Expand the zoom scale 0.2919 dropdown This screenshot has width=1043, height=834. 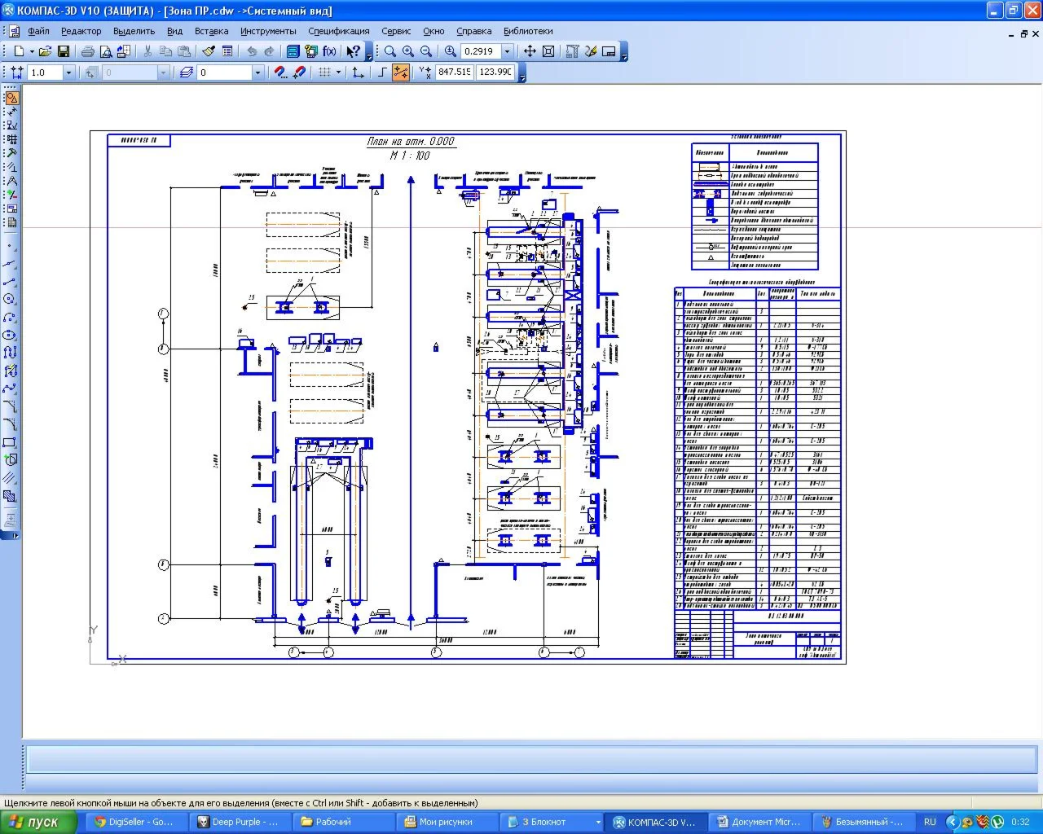(x=508, y=51)
